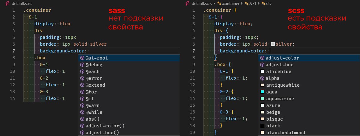The image size is (360, 136).
Task: Choose the @debug suggestion
Action: click(129, 65)
